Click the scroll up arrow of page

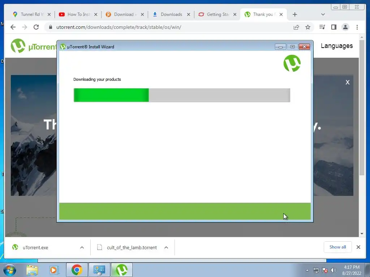(362, 37)
